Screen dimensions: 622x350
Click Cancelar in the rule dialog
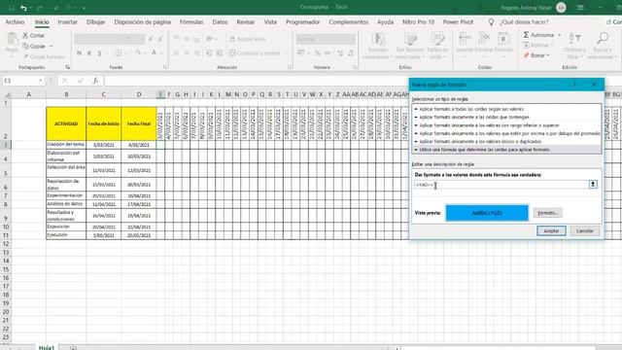tap(585, 230)
